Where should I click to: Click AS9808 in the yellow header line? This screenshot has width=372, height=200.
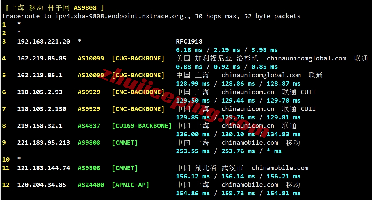[85, 8]
